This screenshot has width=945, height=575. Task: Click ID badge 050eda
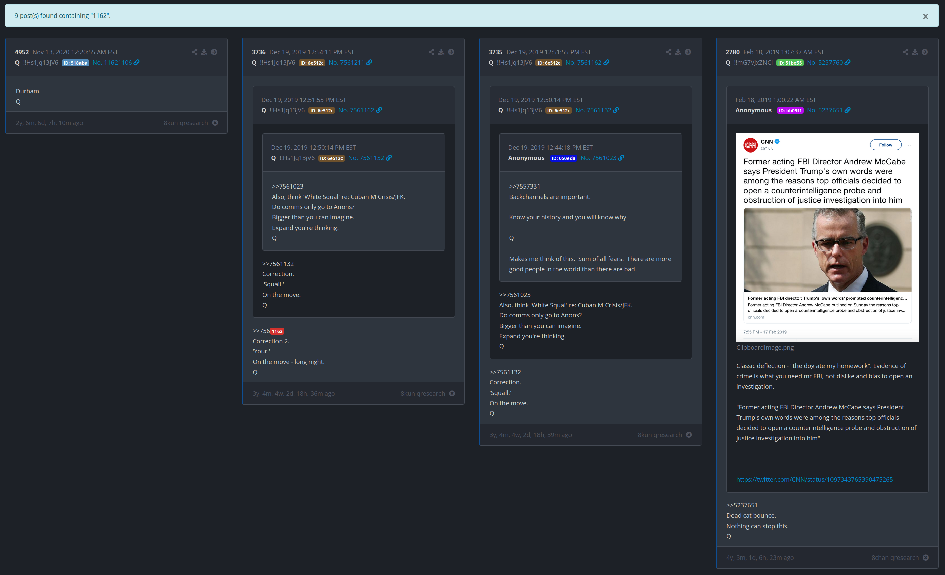click(563, 158)
